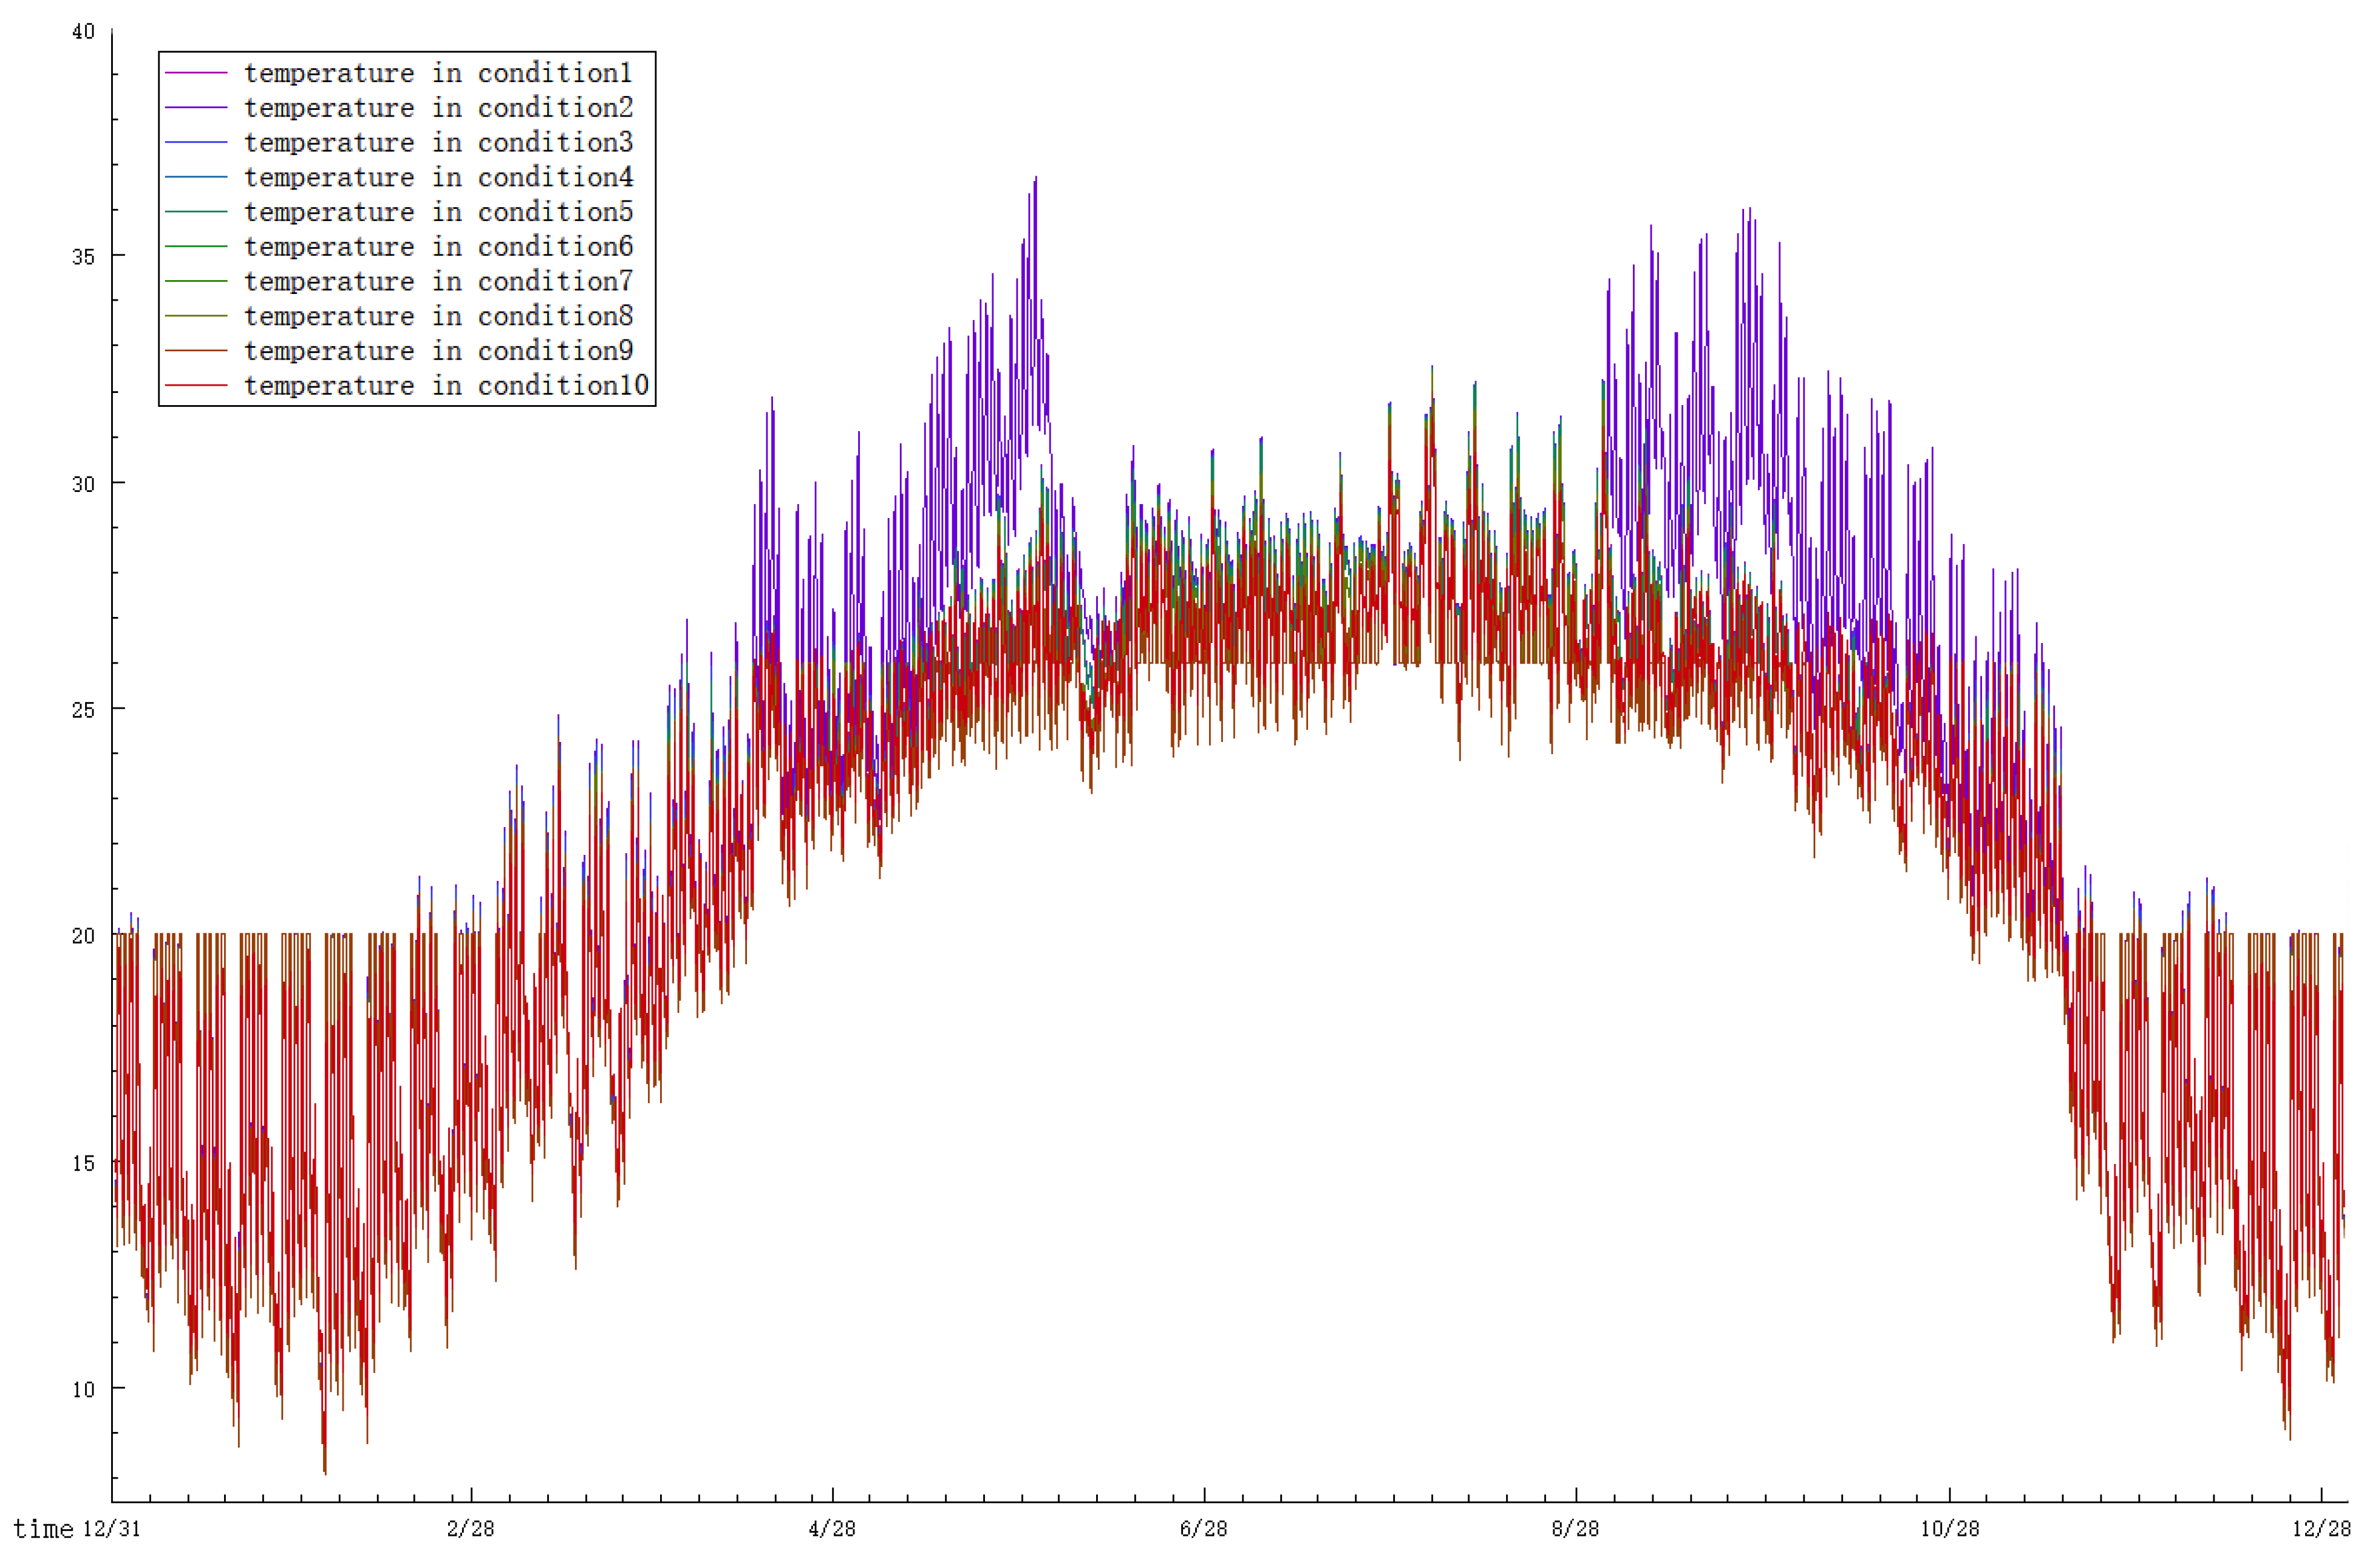This screenshot has width=2380, height=1557.
Task: Click the 4/28 x-axis date label
Action: (x=832, y=1529)
